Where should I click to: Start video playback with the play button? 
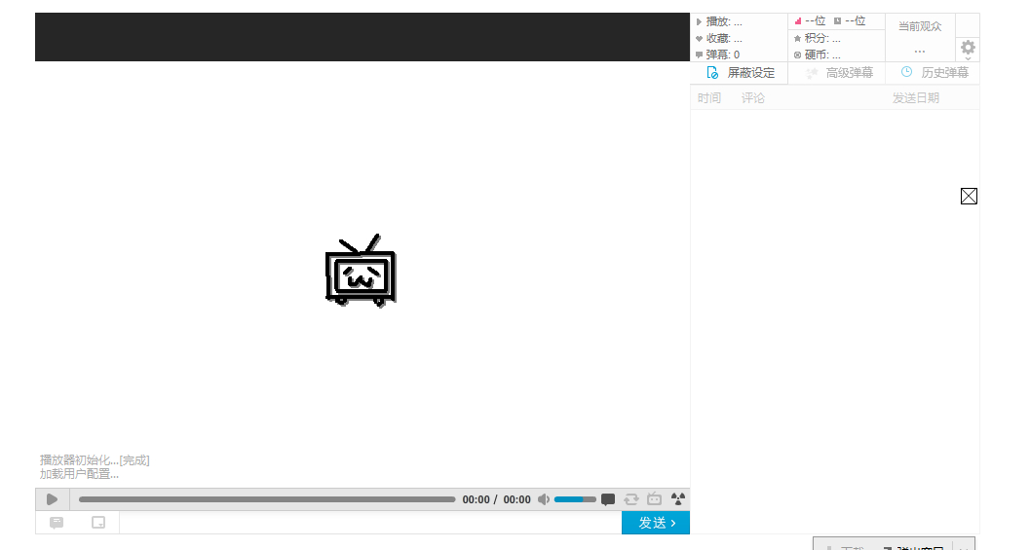pyautogui.click(x=52, y=499)
